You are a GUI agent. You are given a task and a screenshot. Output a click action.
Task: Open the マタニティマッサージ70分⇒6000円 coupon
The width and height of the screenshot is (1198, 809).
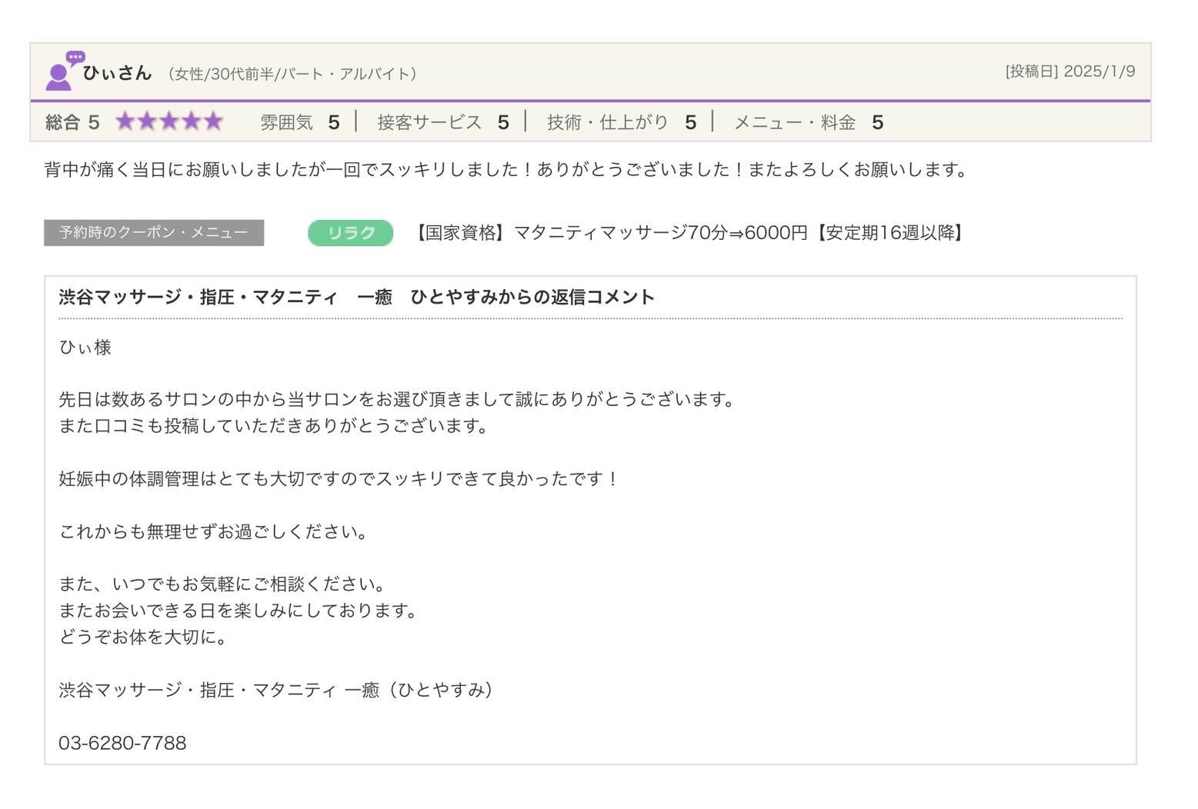pyautogui.click(x=688, y=232)
